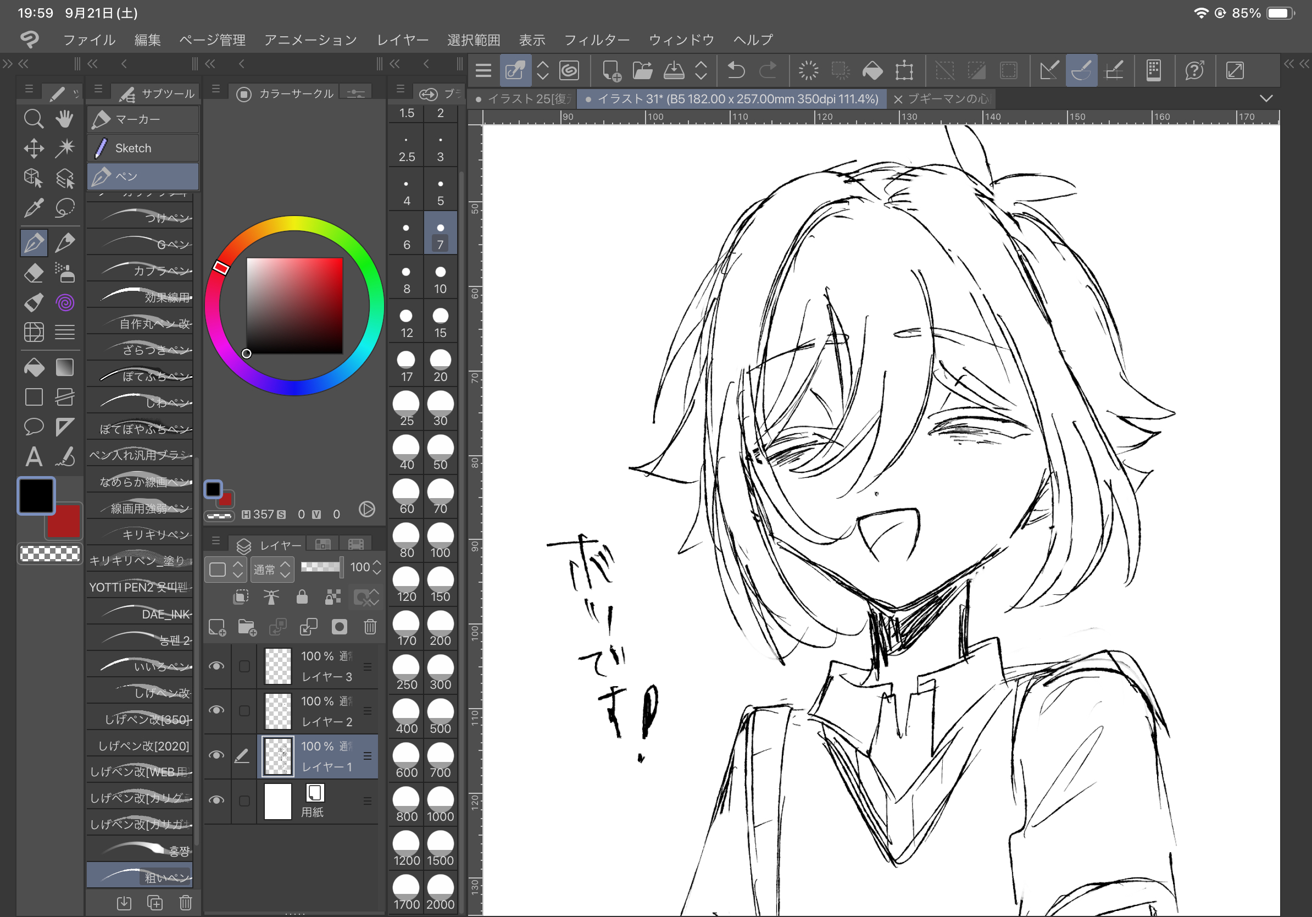1312x917 pixels.
Task: Tick the checkbox beside レイヤー 3
Action: 244,666
